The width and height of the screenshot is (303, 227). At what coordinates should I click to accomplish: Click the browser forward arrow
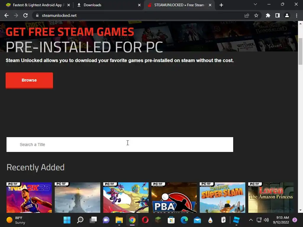[x=16, y=15]
